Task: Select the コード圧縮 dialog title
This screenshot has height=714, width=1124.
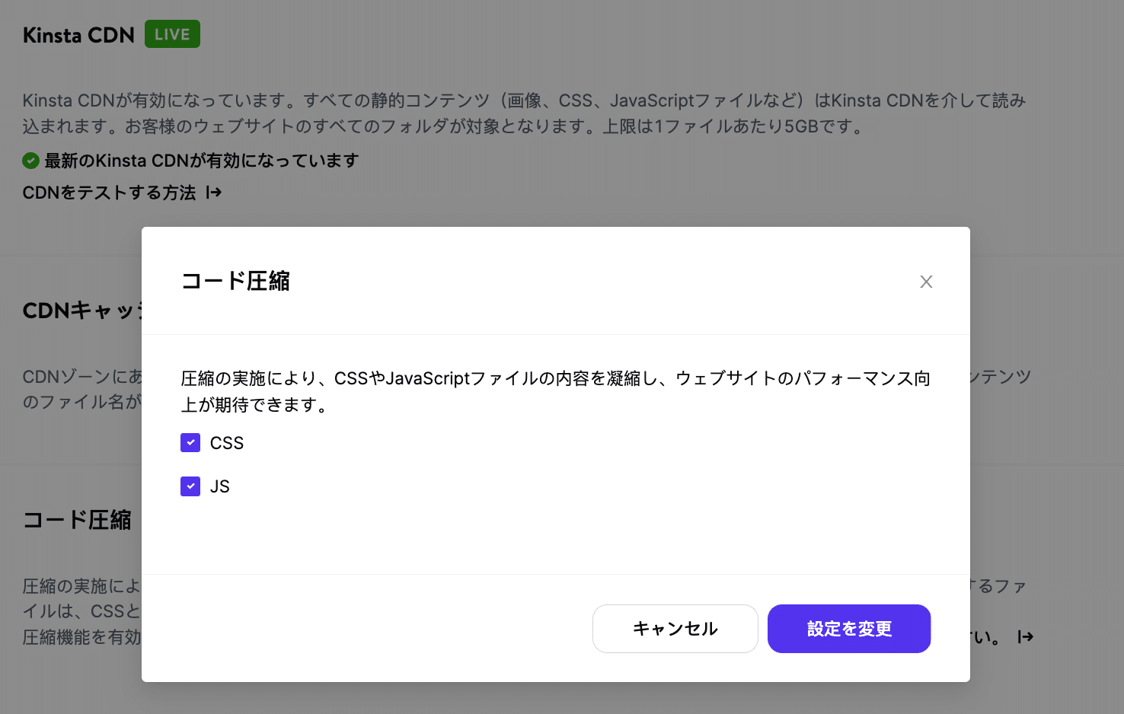Action: click(x=235, y=281)
